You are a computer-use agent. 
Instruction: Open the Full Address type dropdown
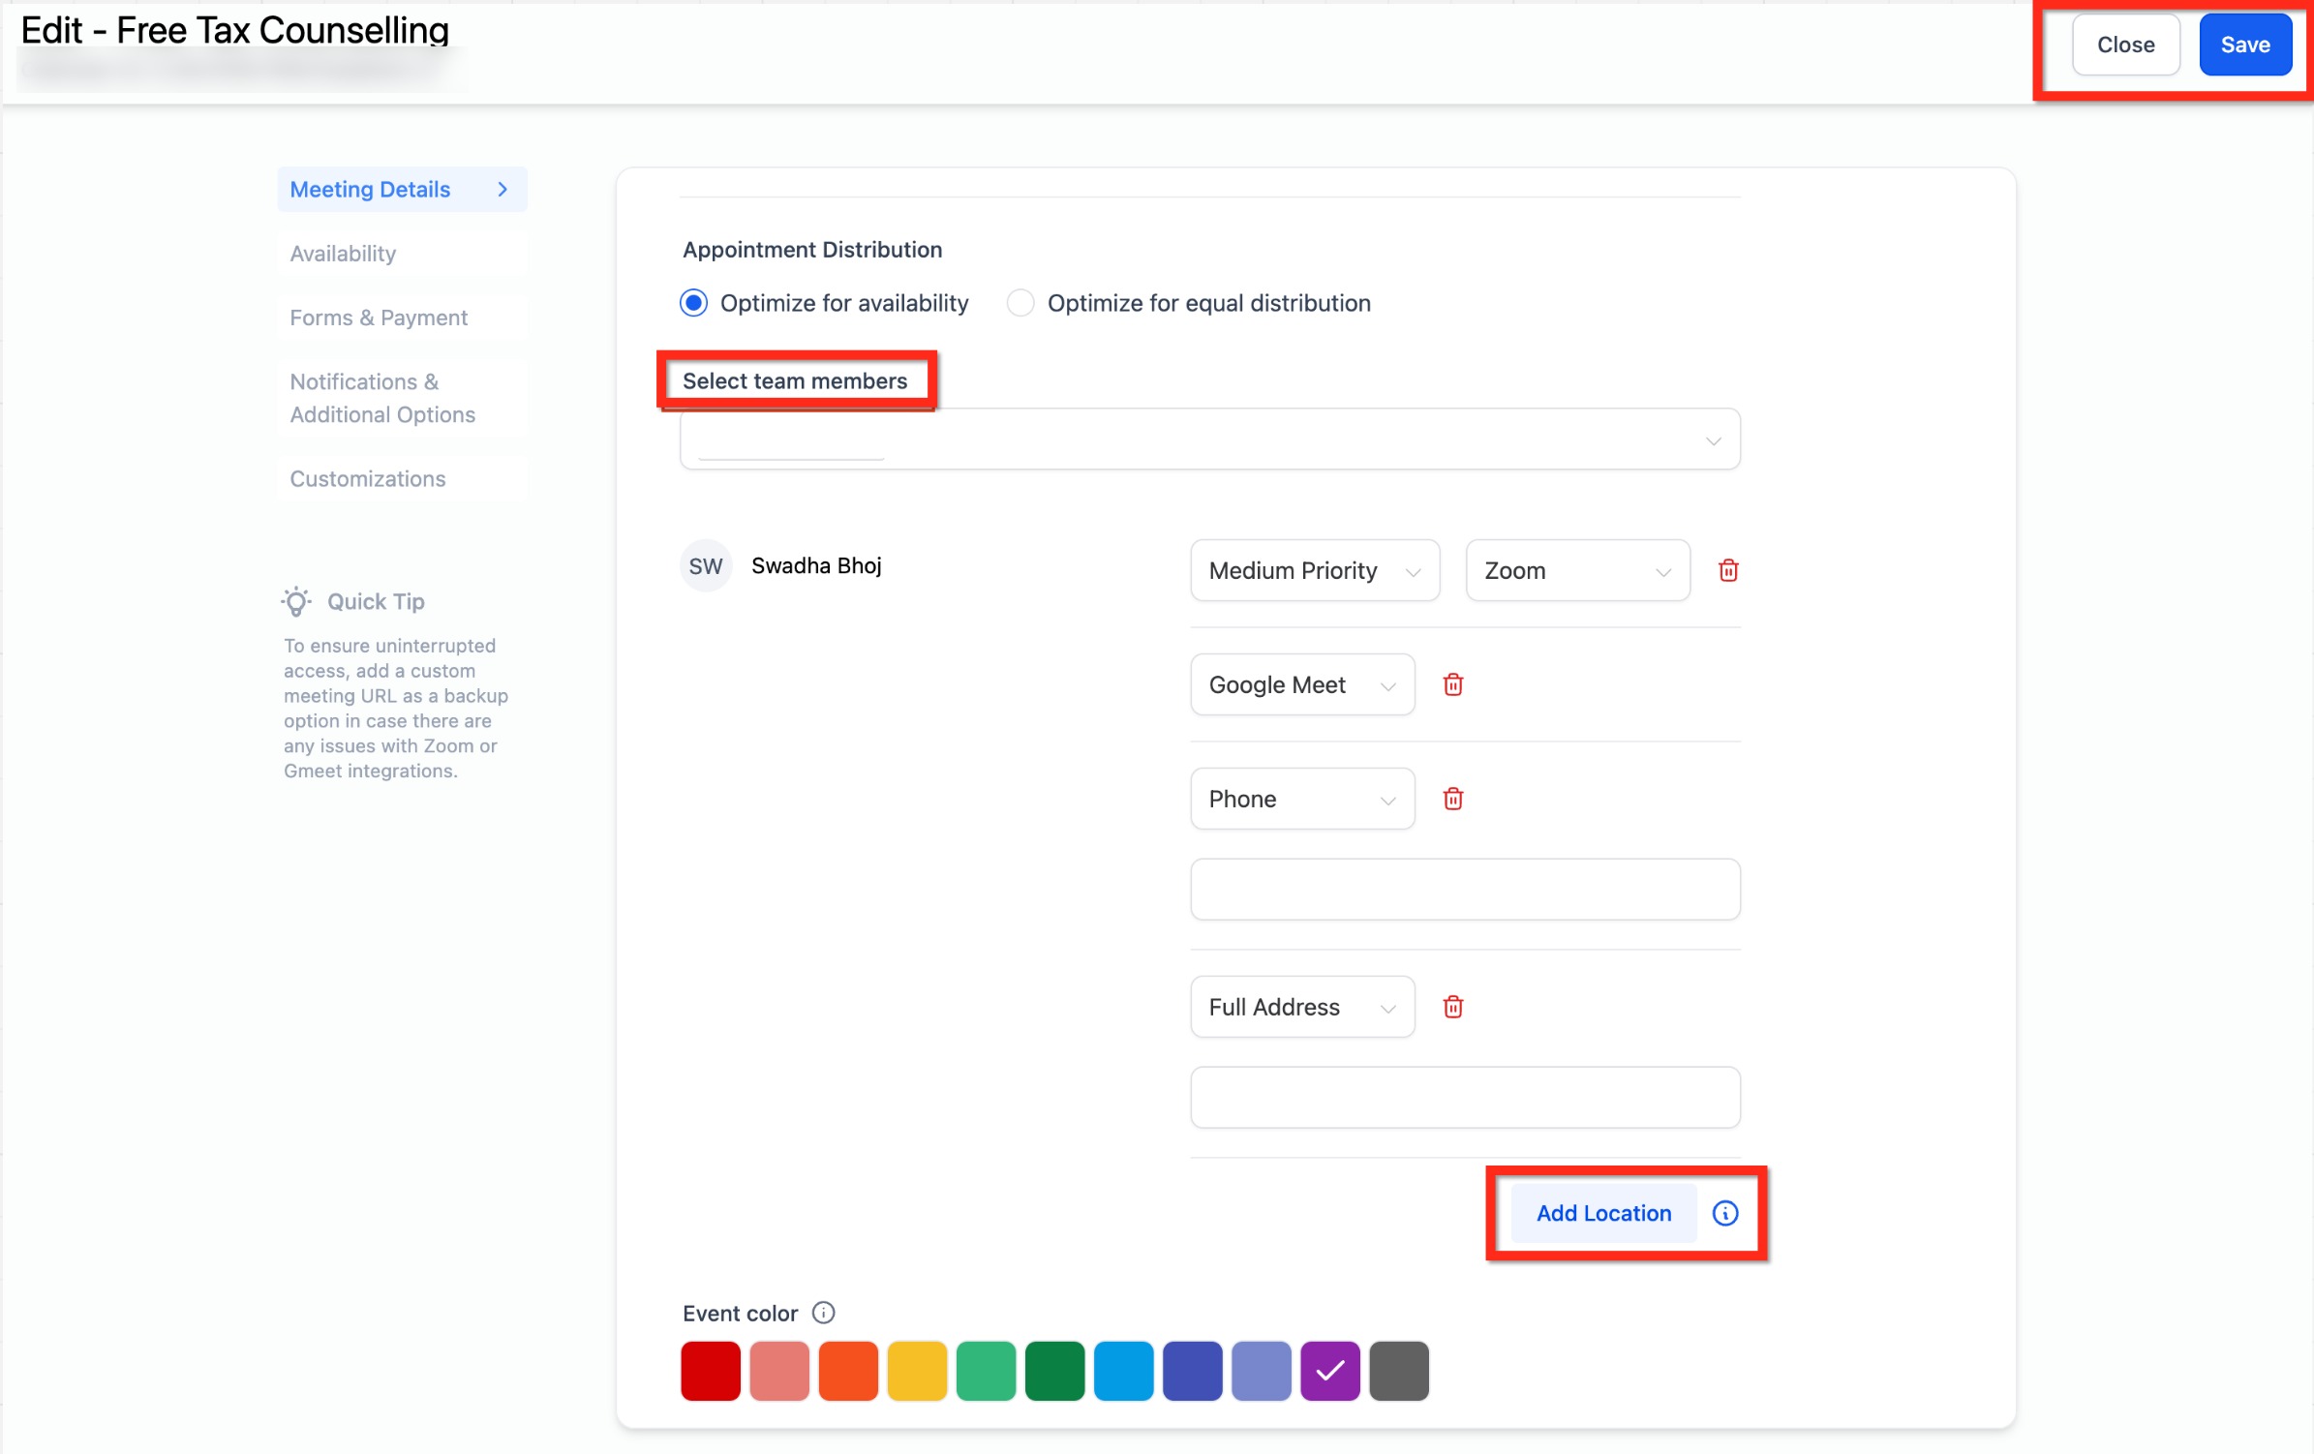click(1301, 1007)
